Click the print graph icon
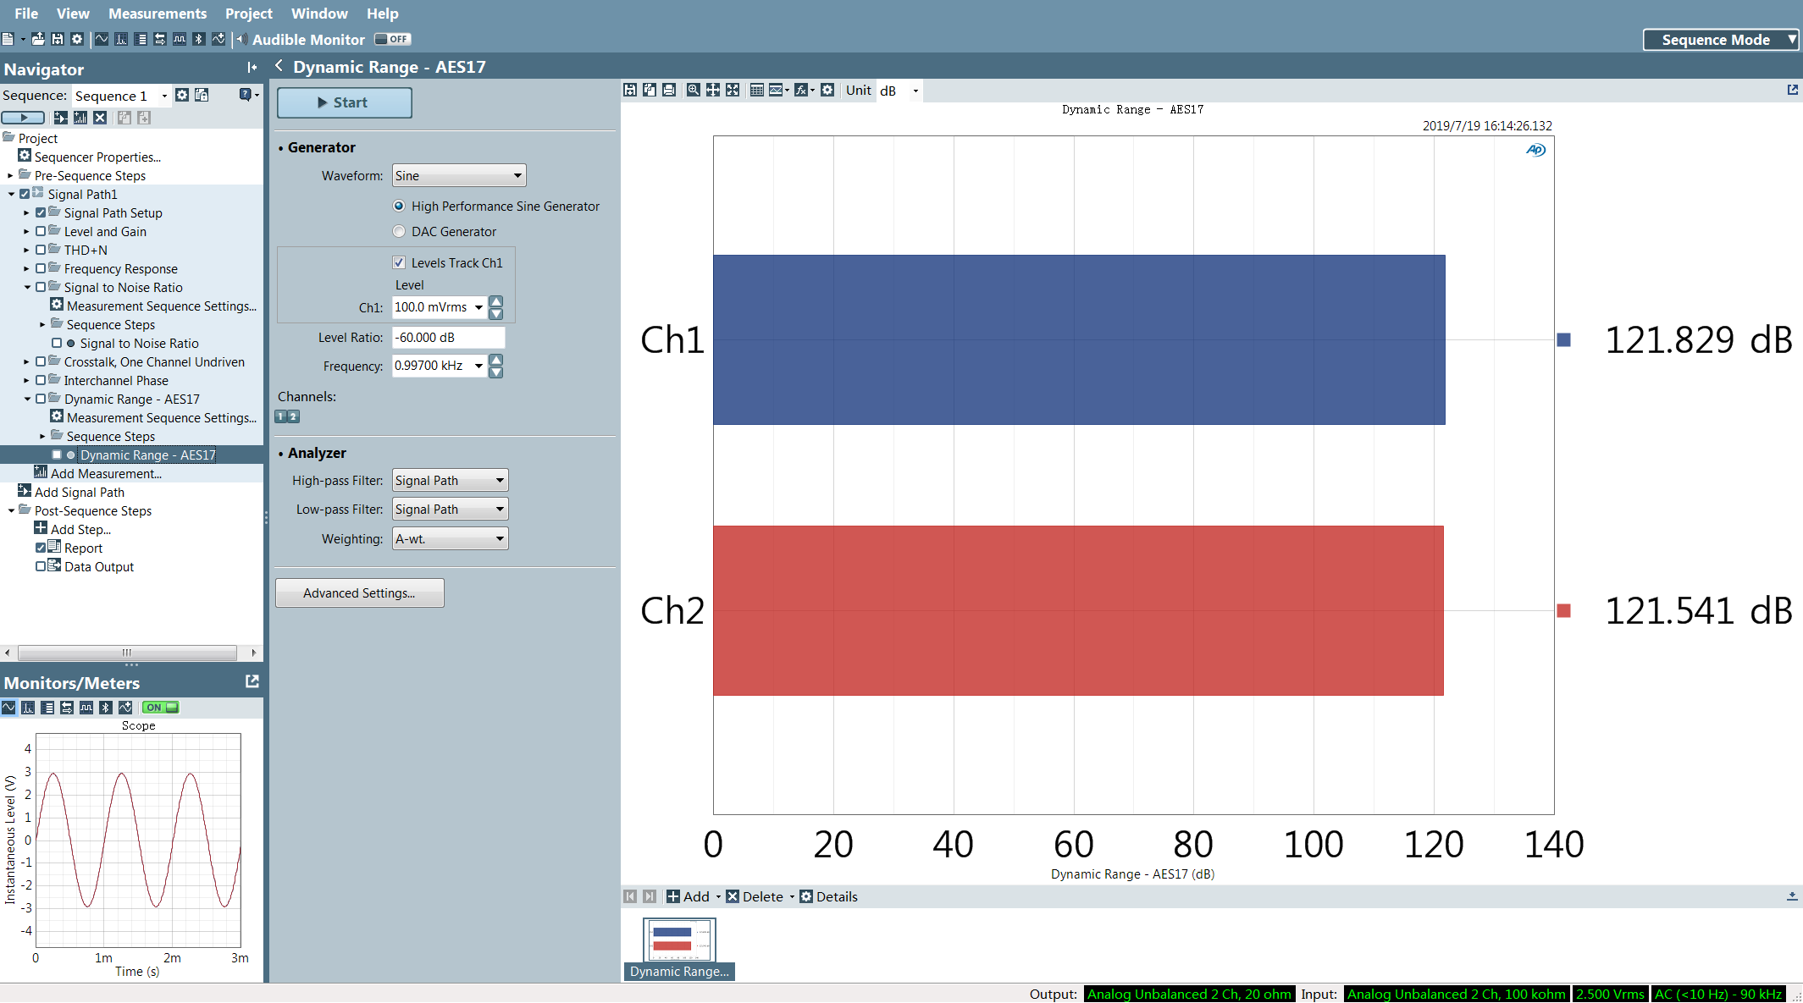Screen dimensions: 1803x1003 tap(669, 91)
